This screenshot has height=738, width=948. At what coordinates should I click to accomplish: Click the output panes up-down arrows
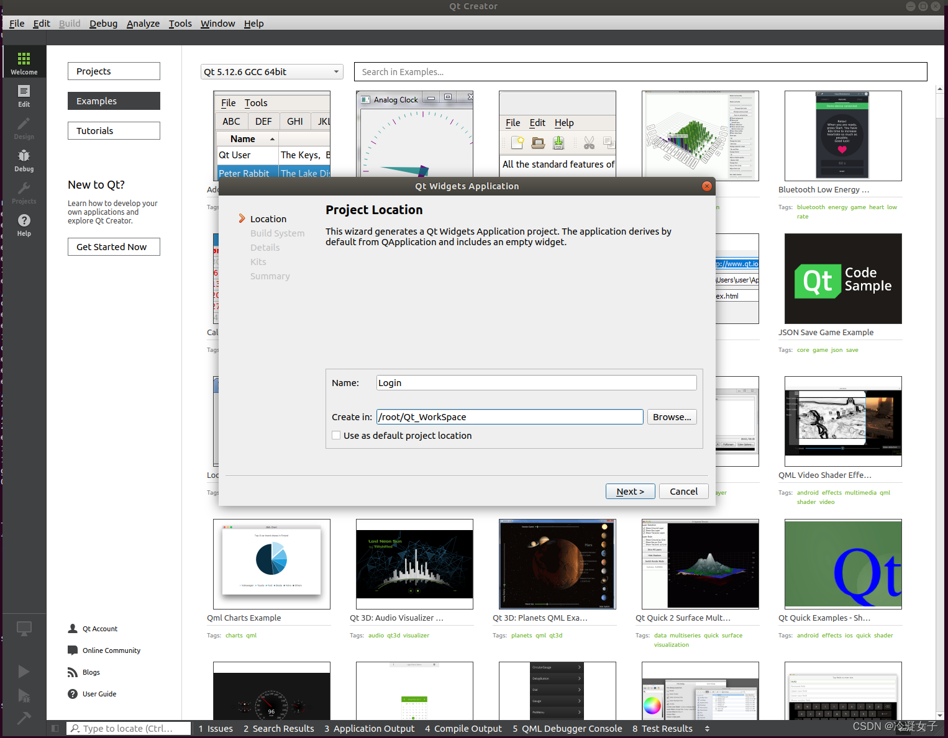(x=707, y=729)
